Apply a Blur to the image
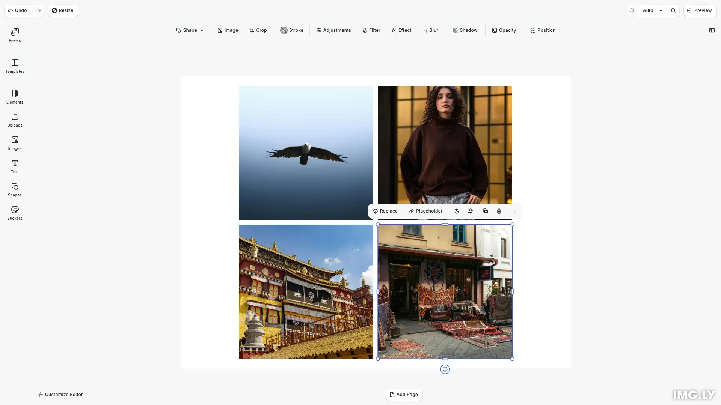Screen dimensions: 721x405 pos(430,30)
